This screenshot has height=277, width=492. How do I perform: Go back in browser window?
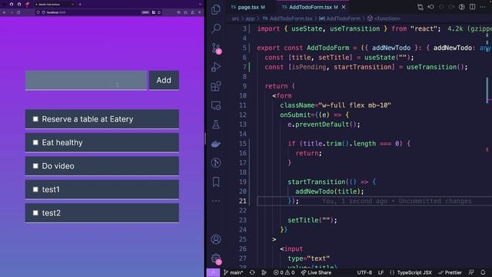[x=5, y=12]
